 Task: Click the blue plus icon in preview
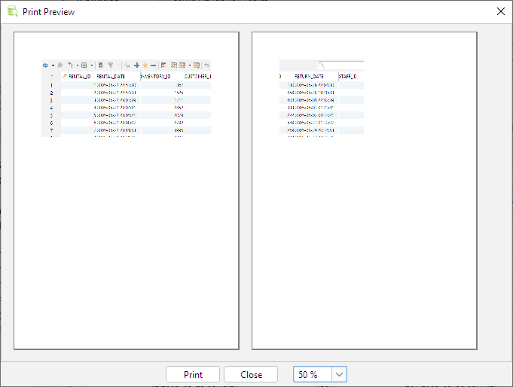pyautogui.click(x=136, y=66)
